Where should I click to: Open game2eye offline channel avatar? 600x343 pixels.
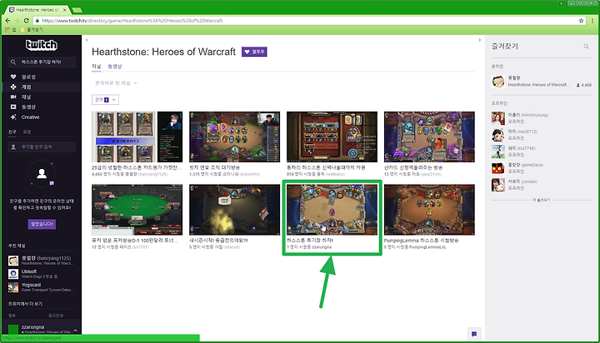[x=498, y=168]
